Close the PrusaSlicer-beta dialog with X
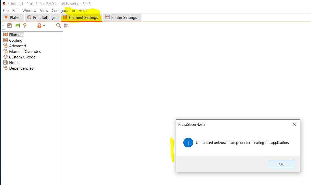This screenshot has height=185, width=311. tap(294, 125)
